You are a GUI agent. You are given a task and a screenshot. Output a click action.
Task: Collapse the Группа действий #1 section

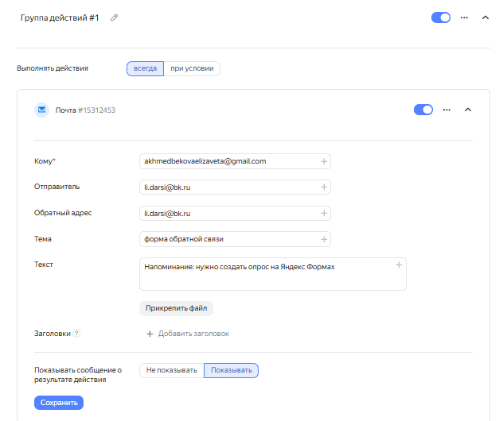click(485, 17)
